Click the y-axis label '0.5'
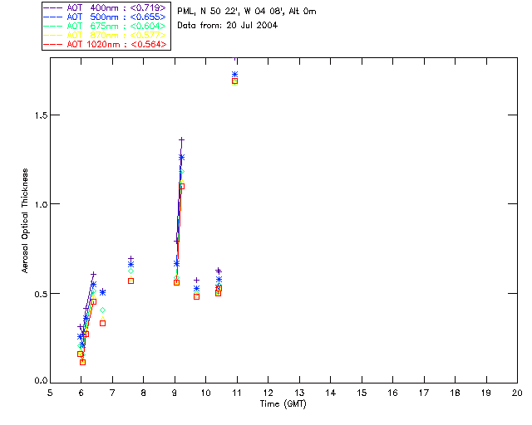532x425 pixels. click(x=40, y=294)
